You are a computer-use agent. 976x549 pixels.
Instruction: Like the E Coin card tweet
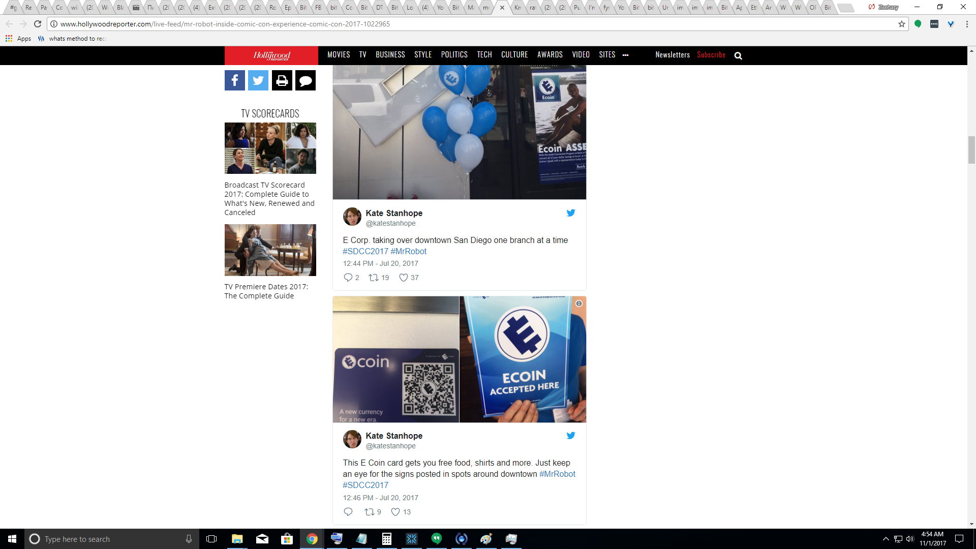(x=395, y=512)
